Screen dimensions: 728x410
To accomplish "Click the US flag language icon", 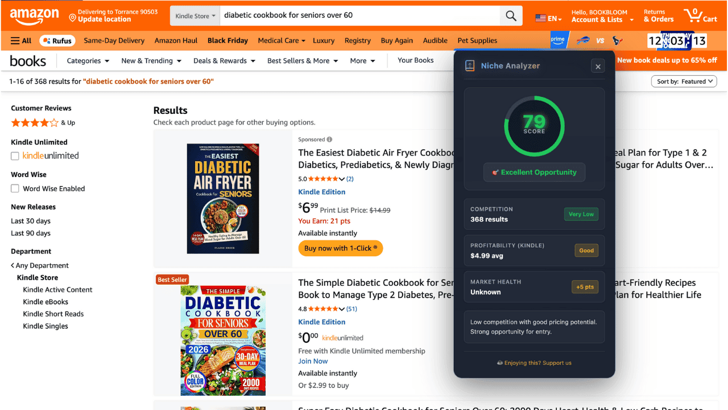I will point(540,18).
